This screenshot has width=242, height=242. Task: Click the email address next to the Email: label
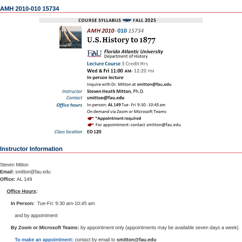(33, 172)
